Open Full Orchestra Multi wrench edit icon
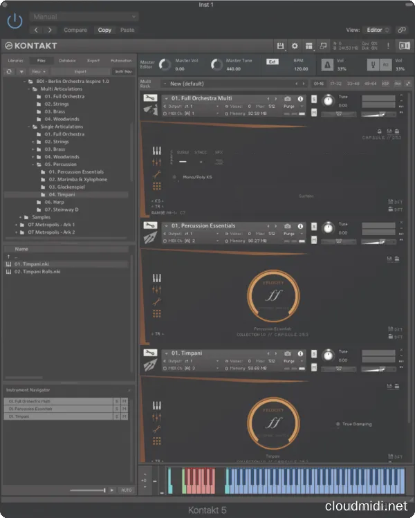 click(150, 98)
